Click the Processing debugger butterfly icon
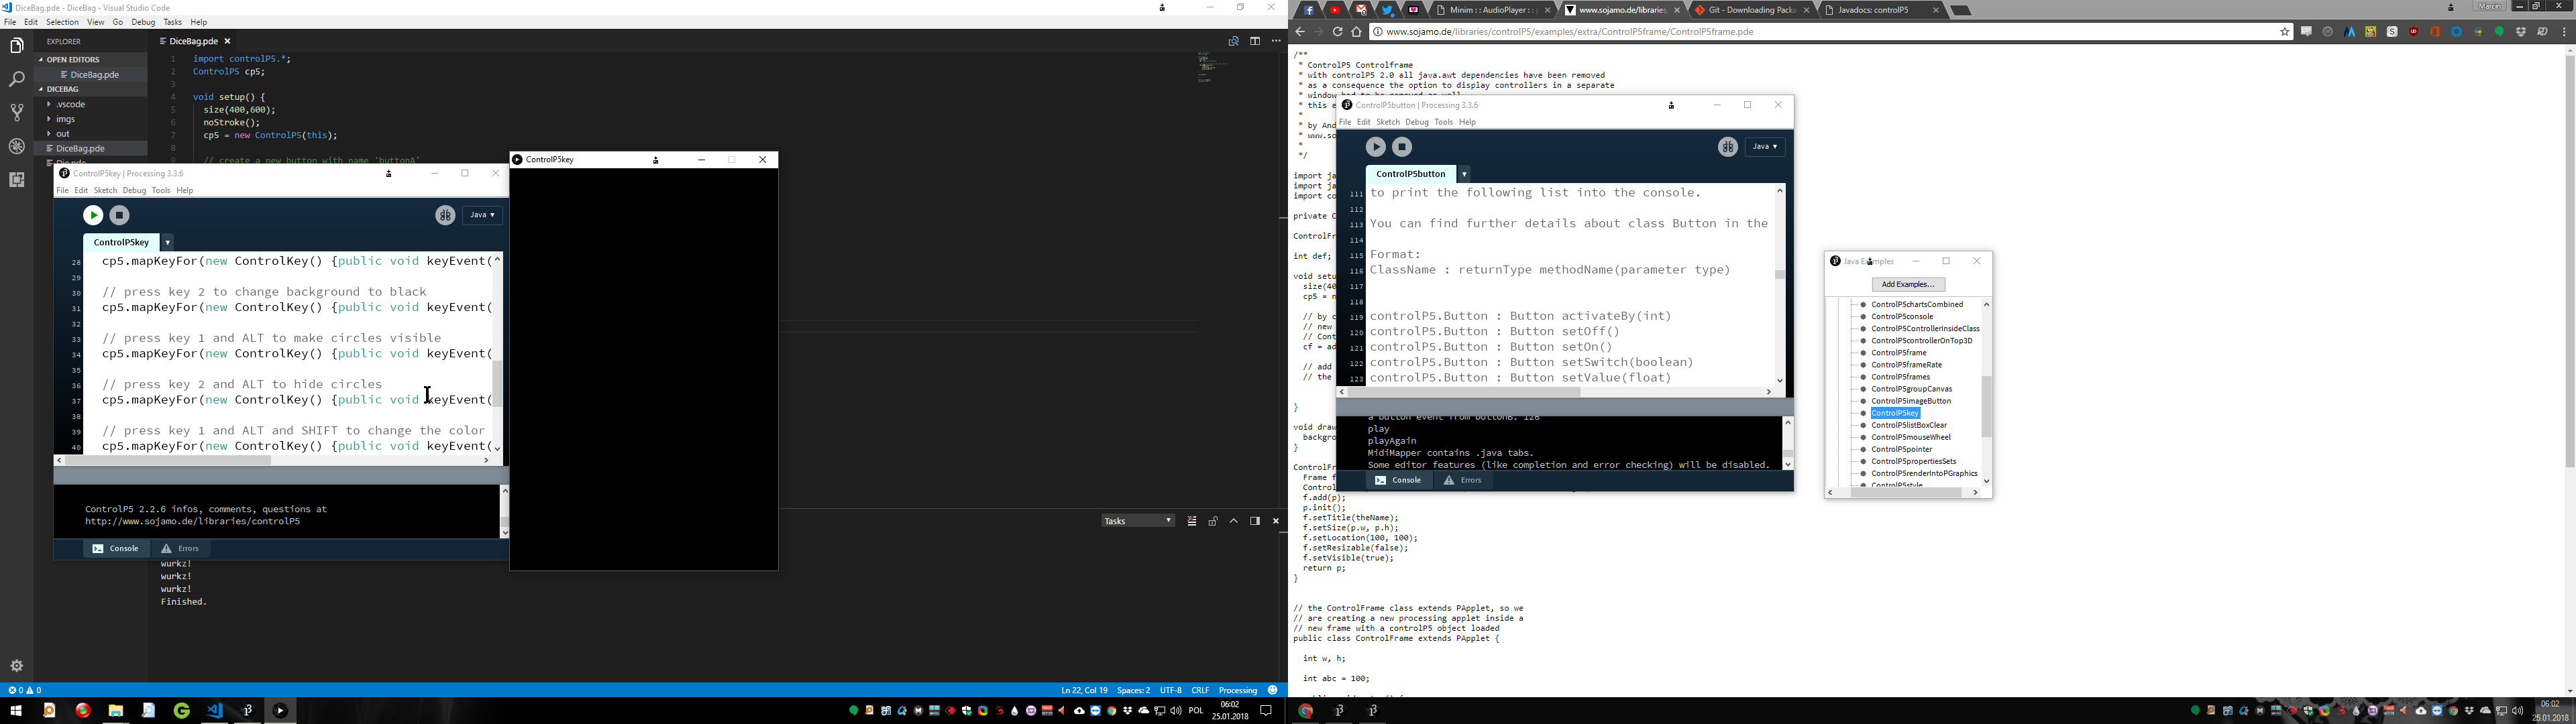The width and height of the screenshot is (2576, 724). click(x=445, y=215)
